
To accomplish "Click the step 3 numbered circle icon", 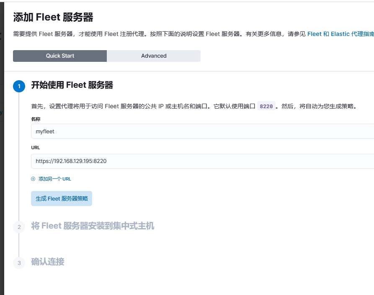I will [19, 263].
